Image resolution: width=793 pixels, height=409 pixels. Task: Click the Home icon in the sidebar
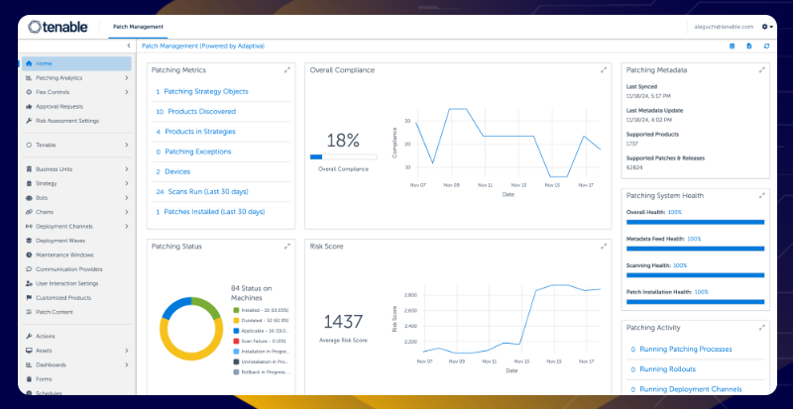[x=29, y=63]
